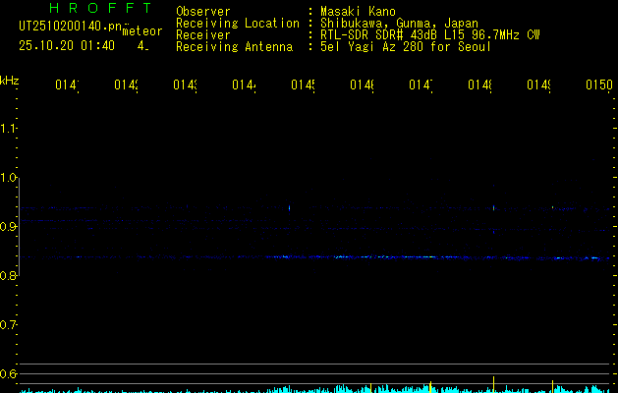Viewport: 618px width, 393px height.
Task: Click the cyan signal power graph at the bottom
Action: pyautogui.click(x=315, y=389)
